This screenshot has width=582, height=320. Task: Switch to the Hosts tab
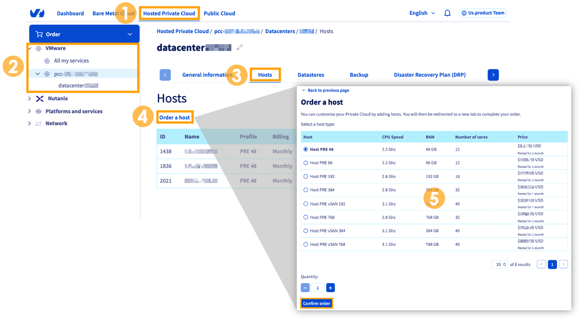pyautogui.click(x=265, y=75)
